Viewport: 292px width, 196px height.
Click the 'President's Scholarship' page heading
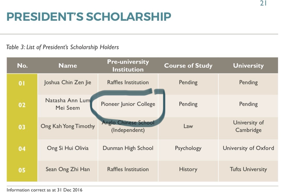tap(88, 17)
